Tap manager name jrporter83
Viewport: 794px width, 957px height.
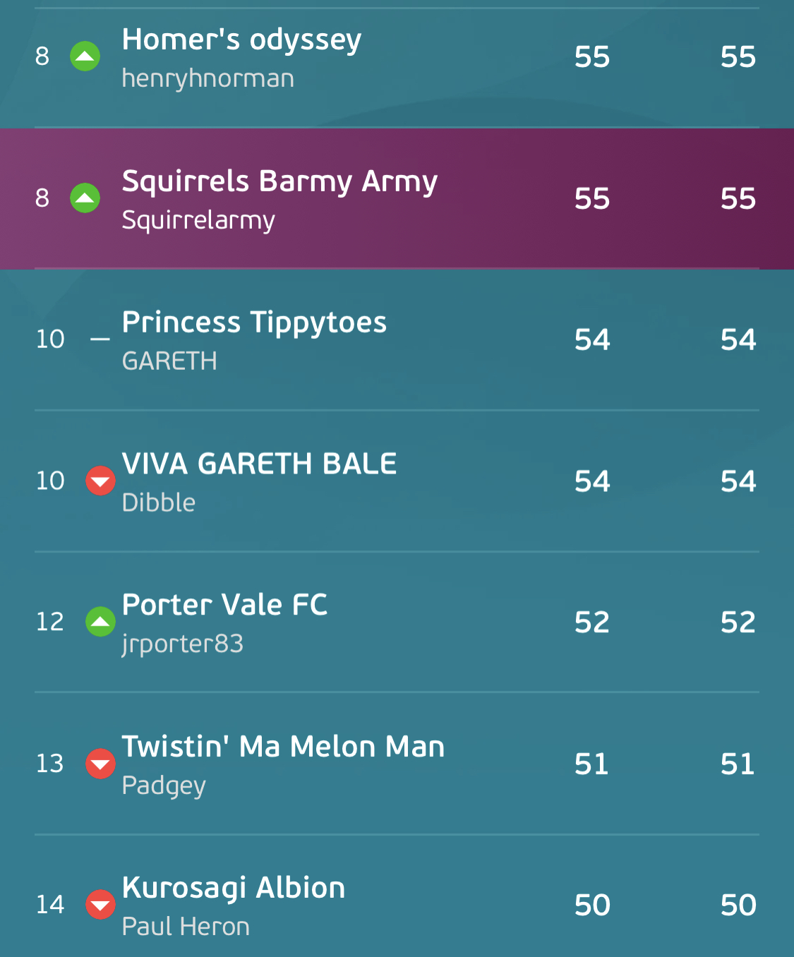(182, 644)
